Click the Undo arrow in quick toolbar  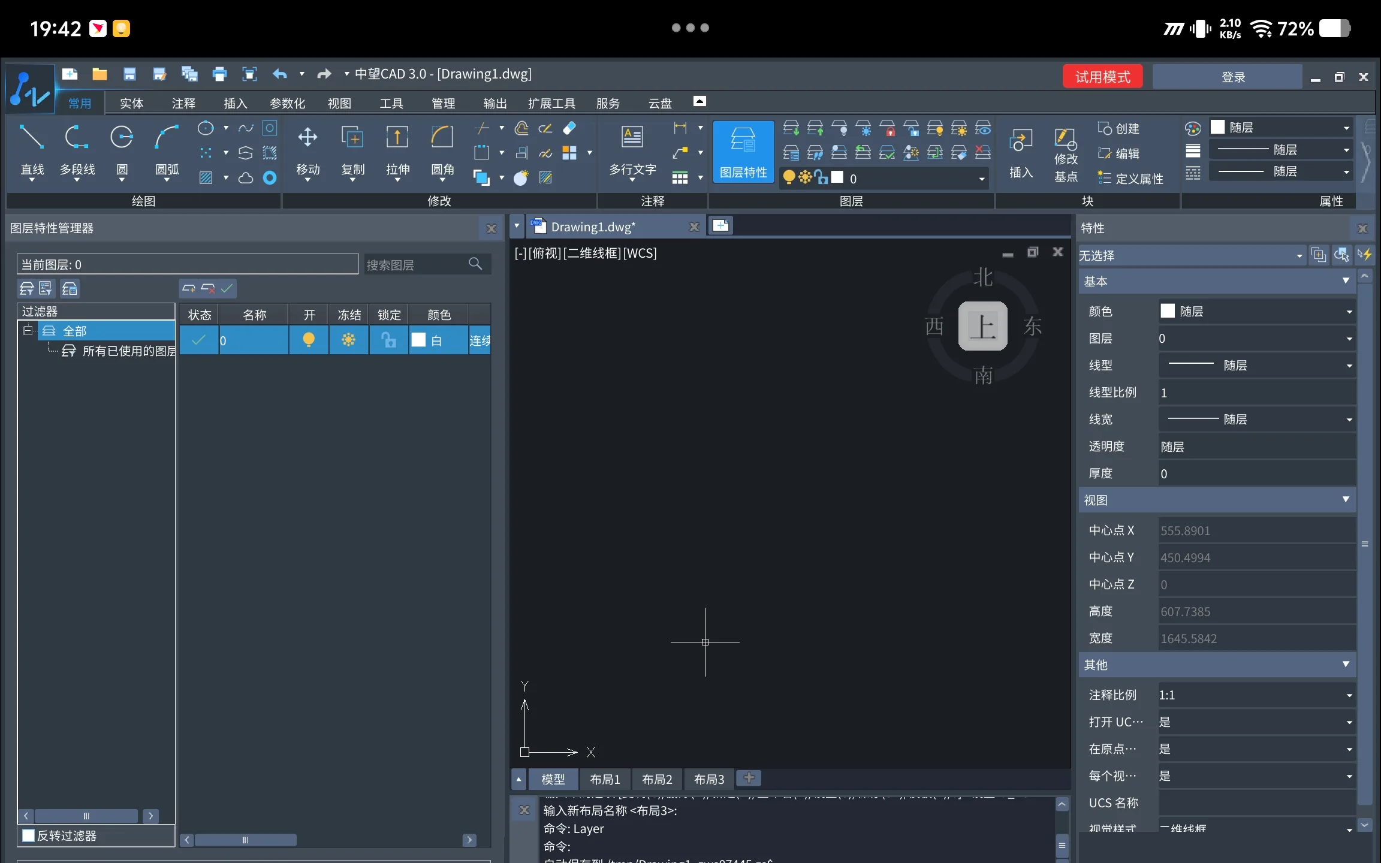pyautogui.click(x=279, y=74)
